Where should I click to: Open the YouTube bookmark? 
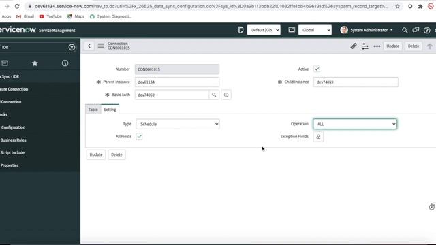point(50,16)
